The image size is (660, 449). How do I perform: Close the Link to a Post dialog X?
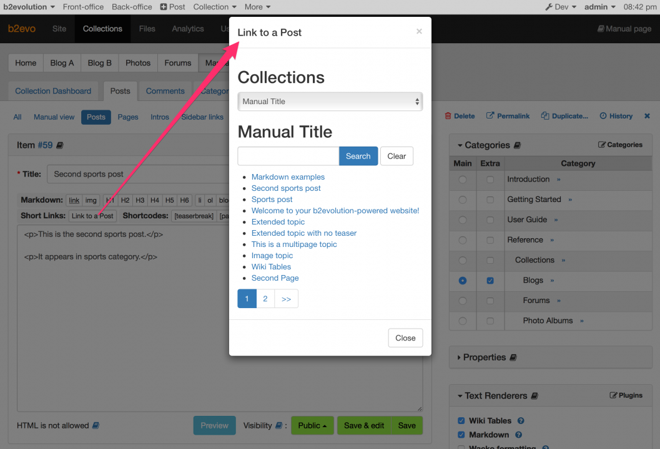(419, 31)
